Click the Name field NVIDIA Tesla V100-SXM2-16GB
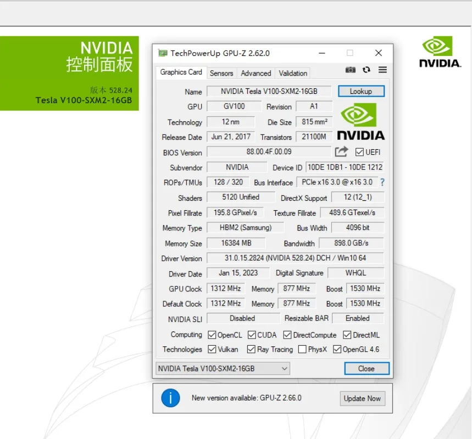 tap(269, 92)
